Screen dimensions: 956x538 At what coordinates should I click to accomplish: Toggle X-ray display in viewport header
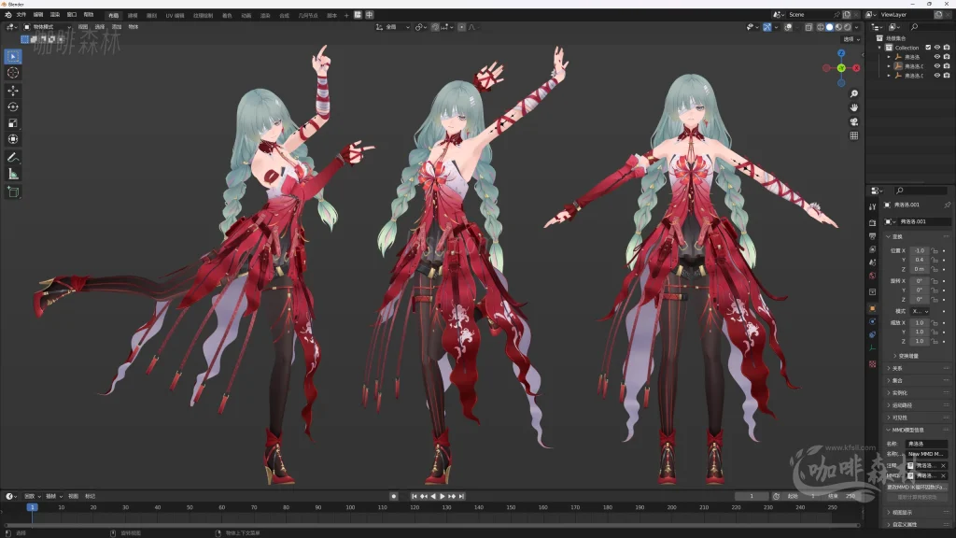pyautogui.click(x=808, y=27)
